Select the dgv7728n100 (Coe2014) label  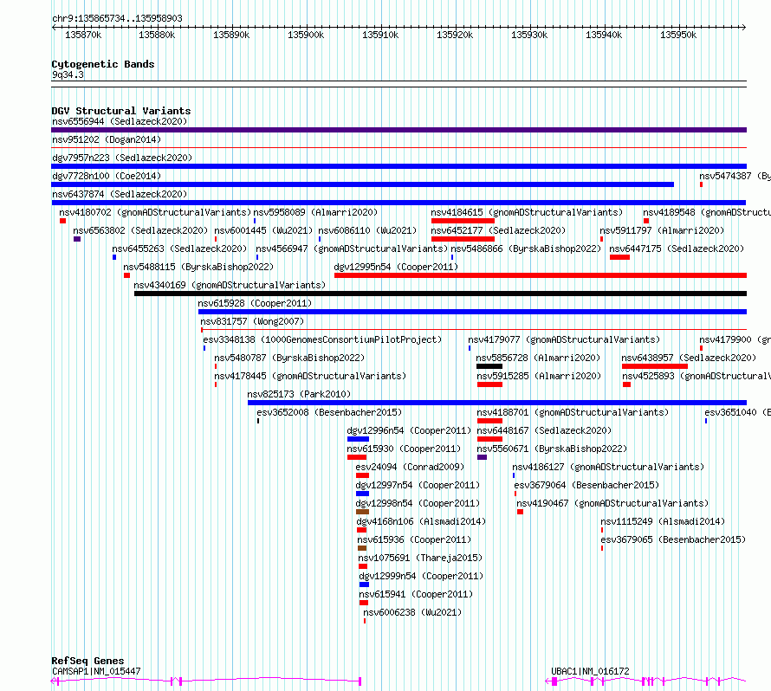[x=107, y=176]
